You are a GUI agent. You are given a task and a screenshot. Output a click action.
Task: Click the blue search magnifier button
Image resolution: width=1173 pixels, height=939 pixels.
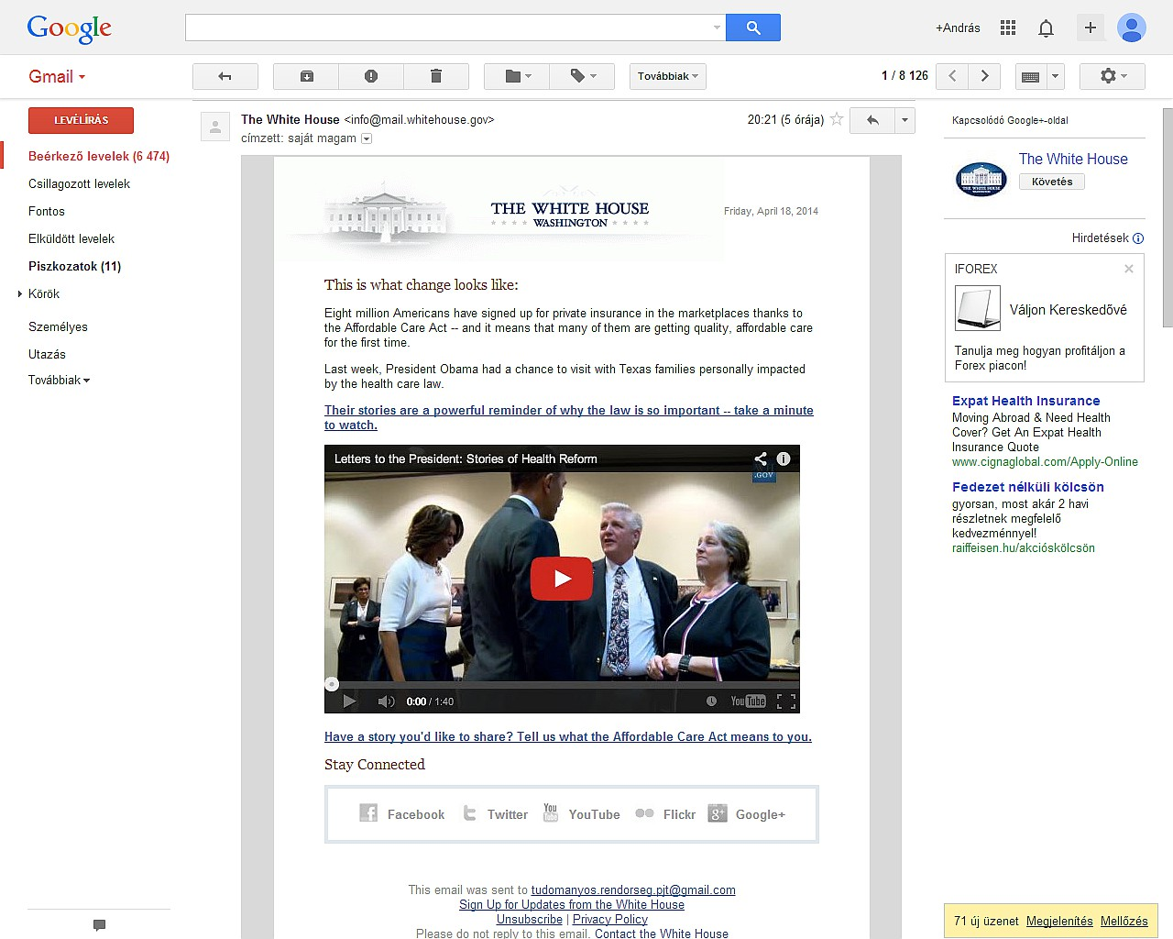click(752, 28)
